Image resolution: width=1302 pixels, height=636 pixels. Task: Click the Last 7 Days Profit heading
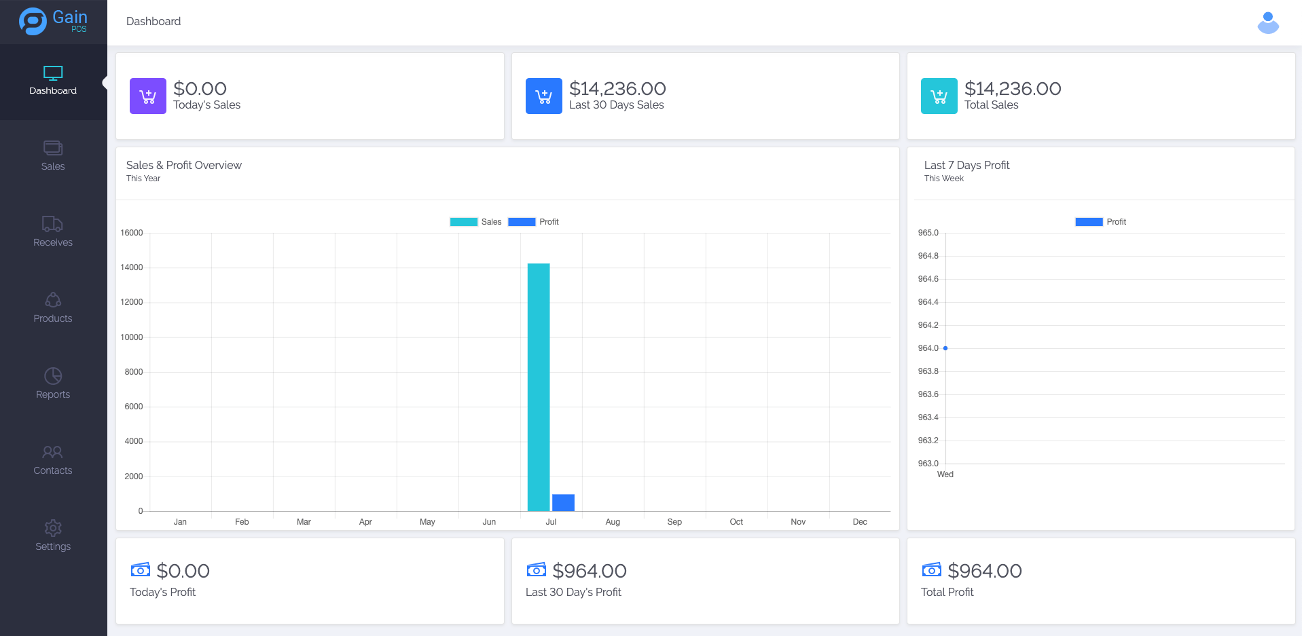point(966,165)
